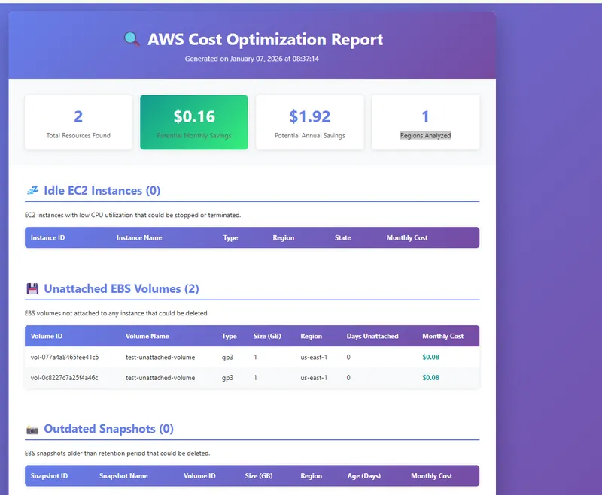Click Region header in EC2 instances table
The height and width of the screenshot is (495, 602).
tap(284, 237)
